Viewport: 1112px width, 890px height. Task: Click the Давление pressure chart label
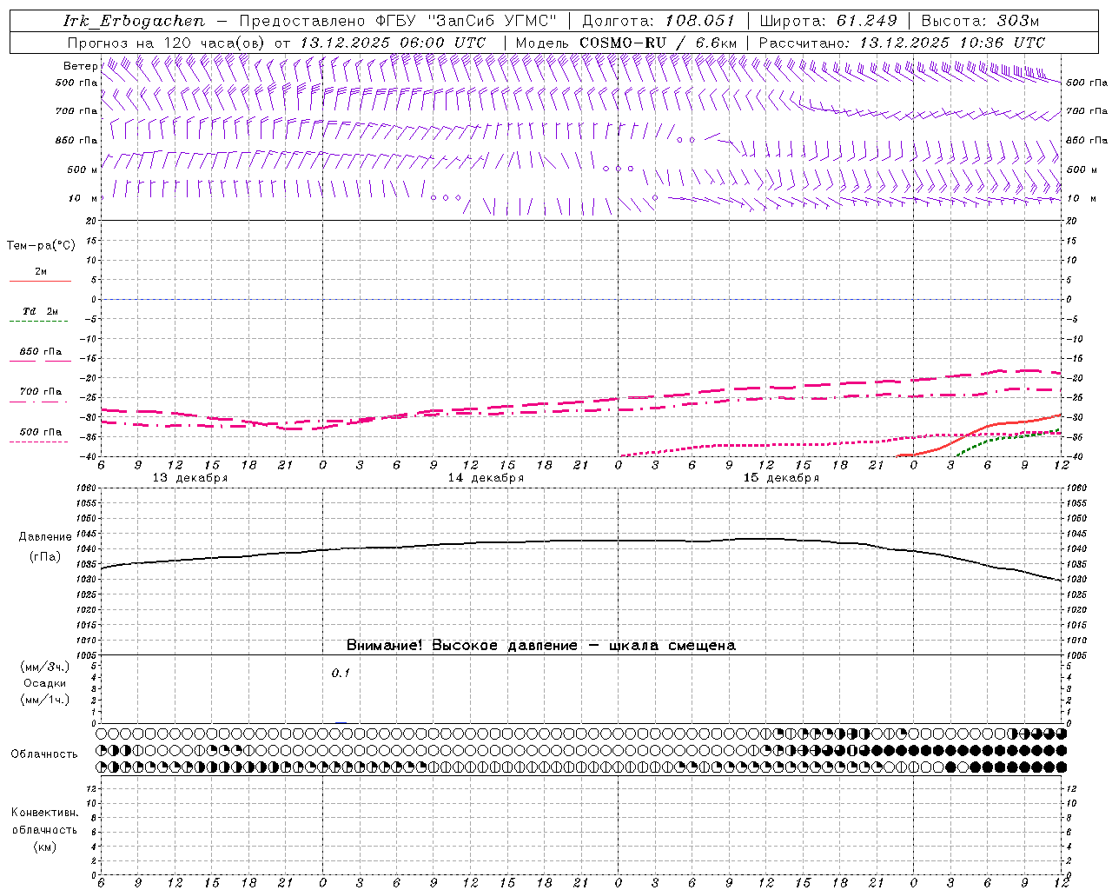click(43, 537)
